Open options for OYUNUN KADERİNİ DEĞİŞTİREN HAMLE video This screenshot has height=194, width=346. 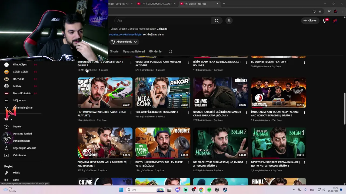coord(247,112)
